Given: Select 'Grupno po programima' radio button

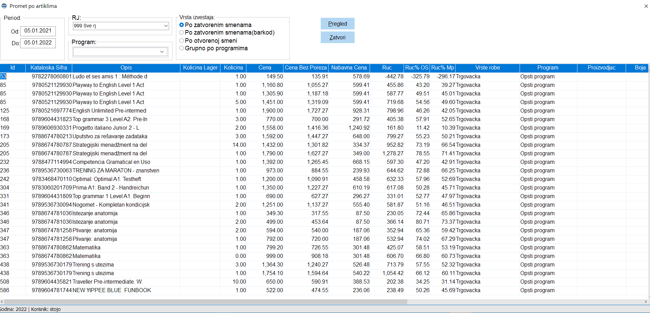Looking at the screenshot, I should [182, 48].
